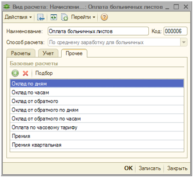Open the Действия dropdown menu

coord(18,17)
